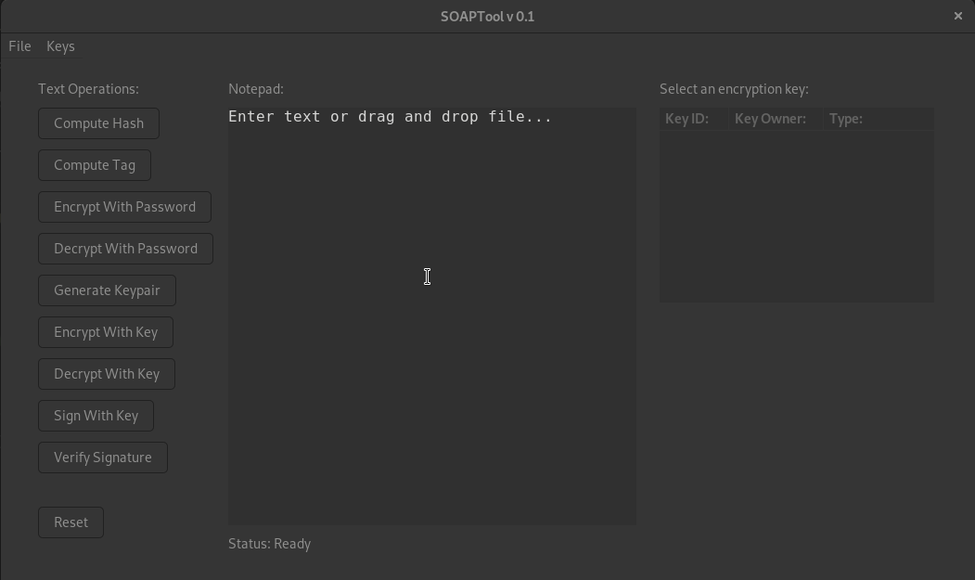Click Generate Keypair
Screen dimensions: 975x580
coord(107,290)
